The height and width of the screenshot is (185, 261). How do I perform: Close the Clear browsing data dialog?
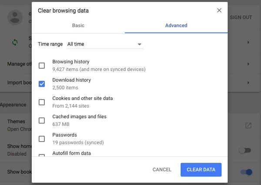tap(219, 10)
